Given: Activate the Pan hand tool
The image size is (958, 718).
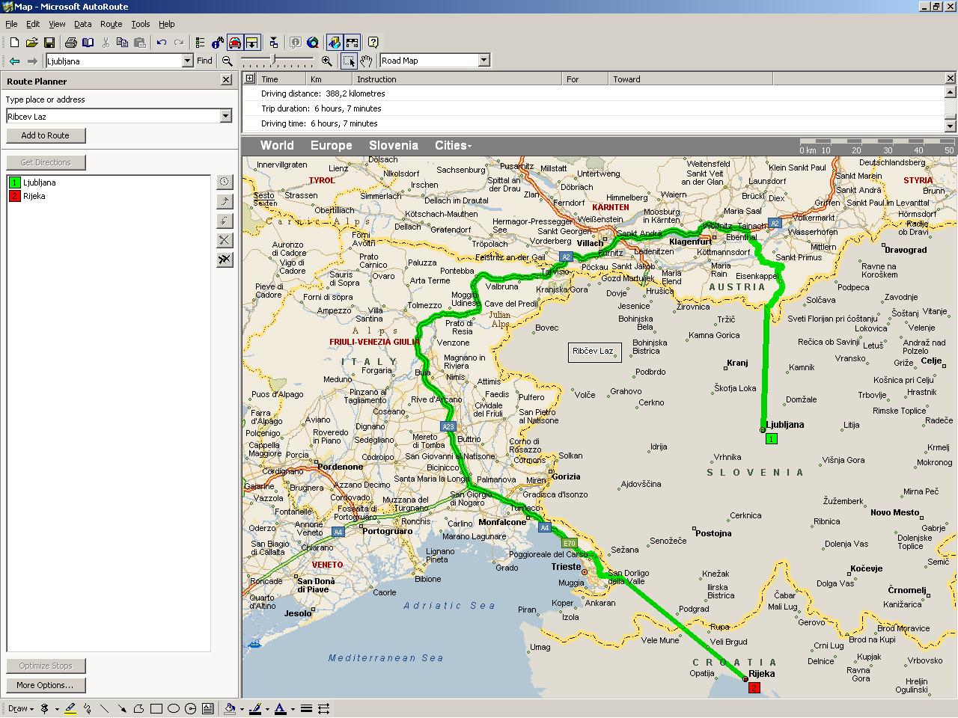Looking at the screenshot, I should [367, 61].
